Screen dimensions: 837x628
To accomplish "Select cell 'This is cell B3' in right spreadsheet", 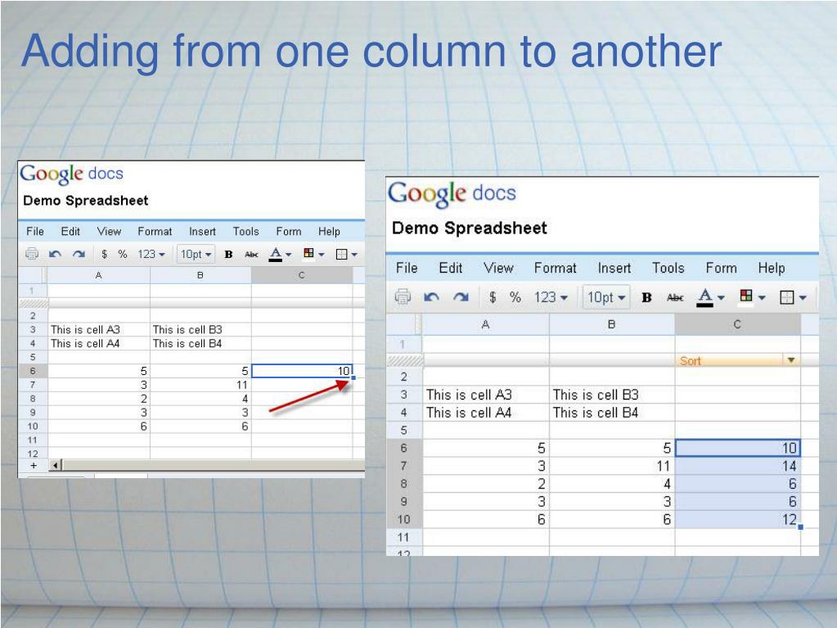I will tap(612, 395).
